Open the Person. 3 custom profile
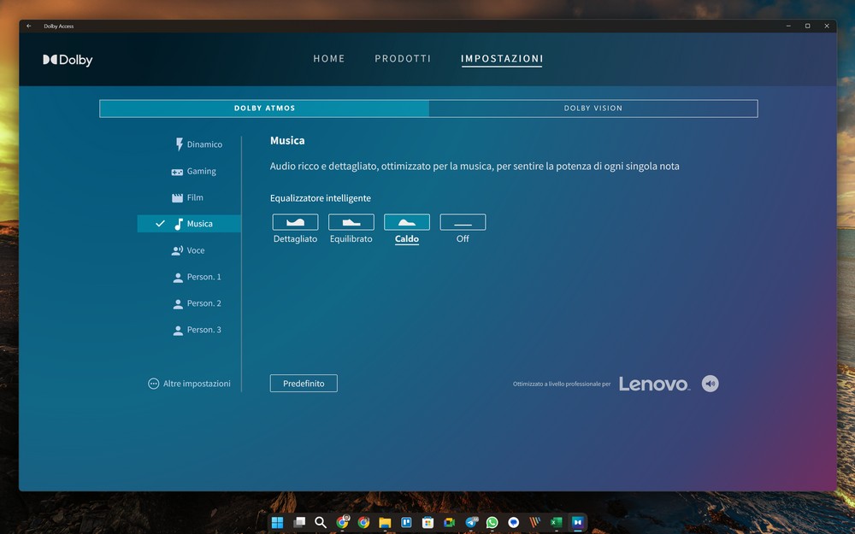Screen dimensions: 855x534 pos(197,330)
